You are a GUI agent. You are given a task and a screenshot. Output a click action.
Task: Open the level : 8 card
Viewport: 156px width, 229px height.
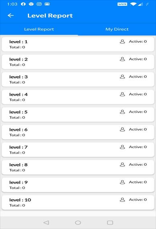[78, 167]
